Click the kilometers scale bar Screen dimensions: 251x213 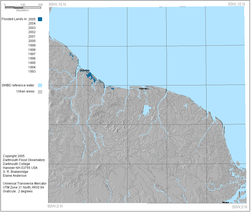pos(23,8)
